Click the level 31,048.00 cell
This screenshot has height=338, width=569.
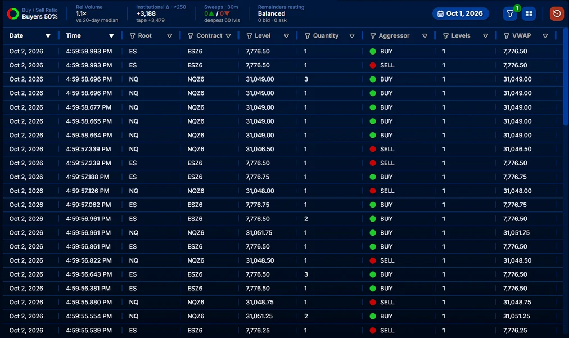[x=260, y=191]
